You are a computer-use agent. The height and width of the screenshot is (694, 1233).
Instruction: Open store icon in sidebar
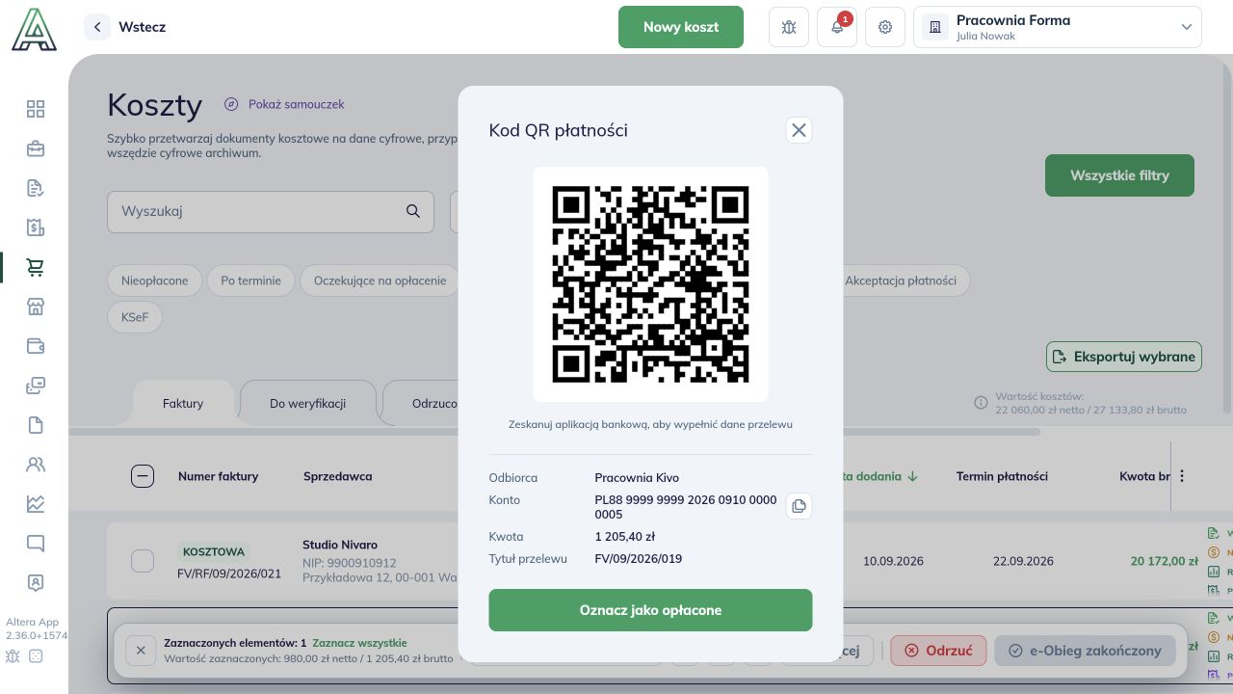tap(36, 307)
